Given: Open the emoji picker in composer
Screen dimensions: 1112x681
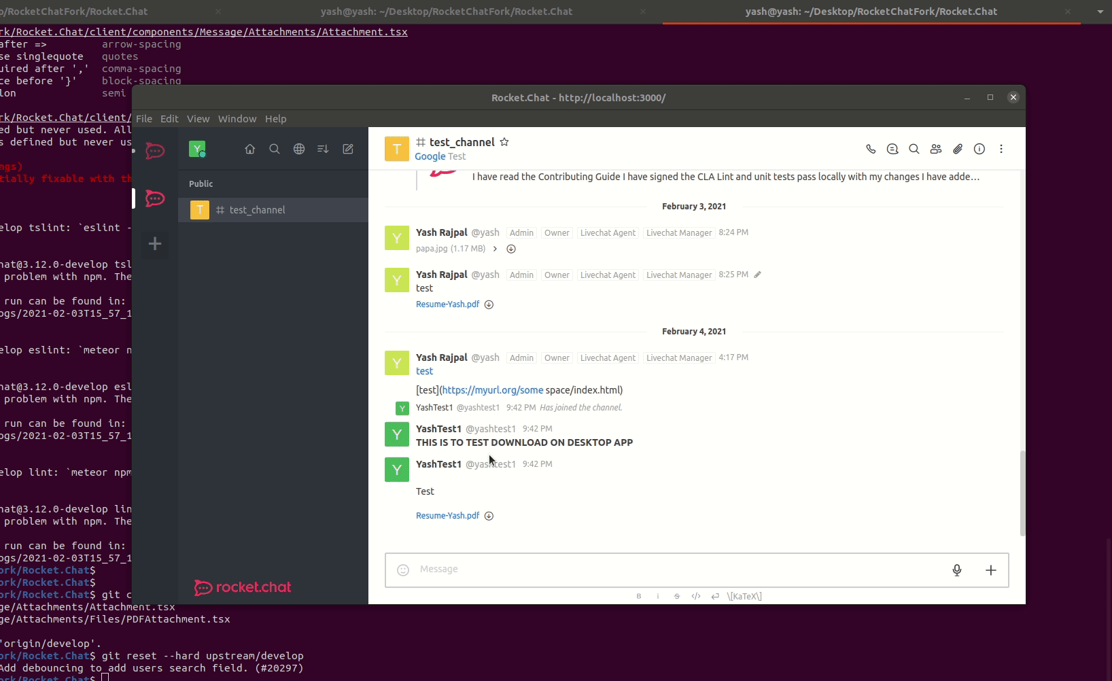Looking at the screenshot, I should pyautogui.click(x=403, y=570).
